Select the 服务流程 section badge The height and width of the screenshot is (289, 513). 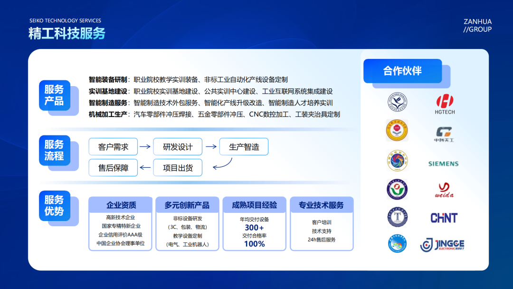(55, 150)
